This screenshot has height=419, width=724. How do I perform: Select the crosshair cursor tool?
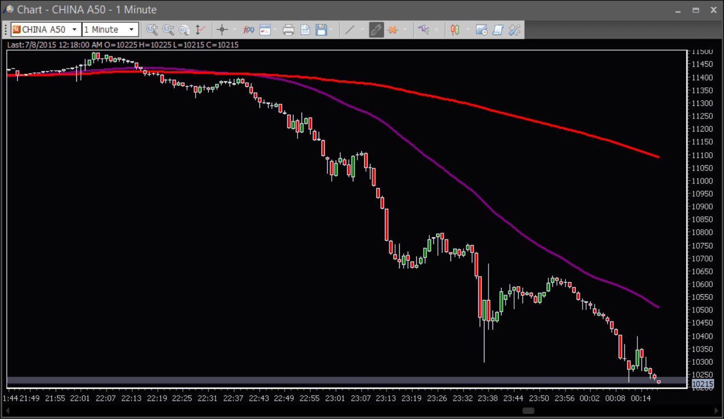click(x=222, y=30)
